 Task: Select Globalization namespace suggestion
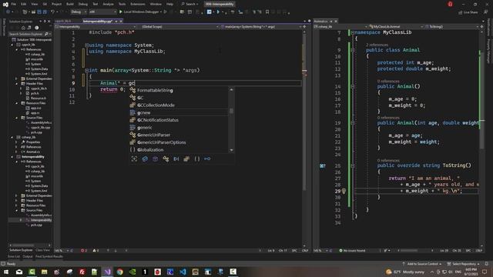179,150
